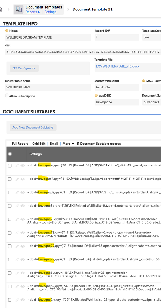Click the Record ID# field
Viewport: 161px width, 308px height.
coord(117,37)
